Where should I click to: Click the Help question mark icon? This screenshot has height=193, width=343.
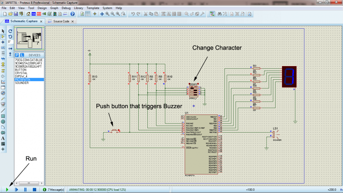pyautogui.click(x=73, y=14)
